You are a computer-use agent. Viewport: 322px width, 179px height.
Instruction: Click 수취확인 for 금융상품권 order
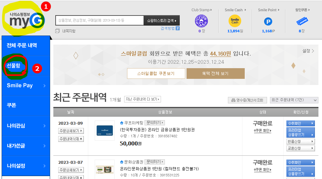pos(300,123)
